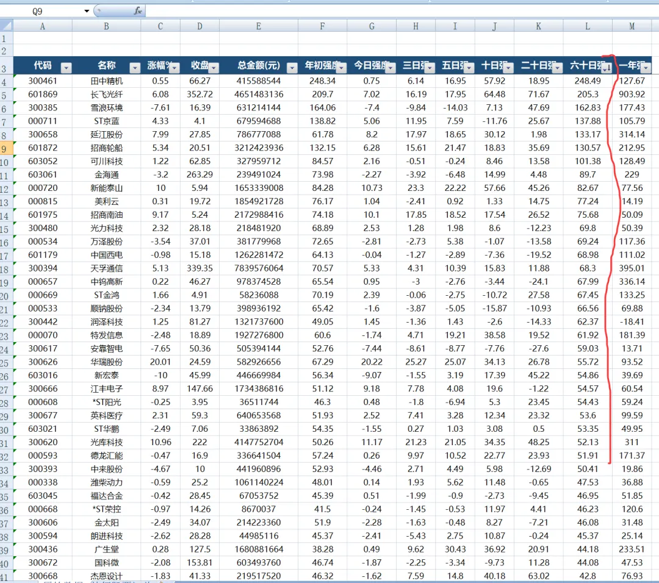This screenshot has height=583, width=659.
Task: Click change percent cell 20.01
Action: (160, 362)
